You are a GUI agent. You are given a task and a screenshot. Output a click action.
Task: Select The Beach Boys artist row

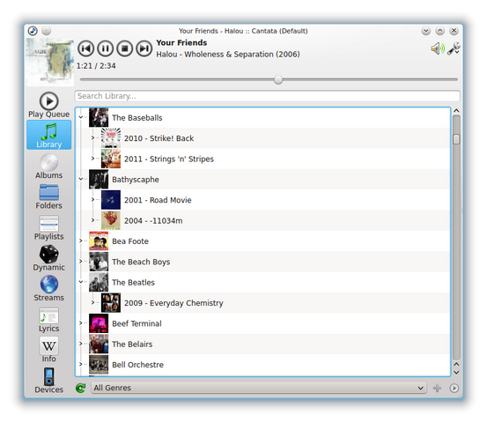tap(263, 262)
